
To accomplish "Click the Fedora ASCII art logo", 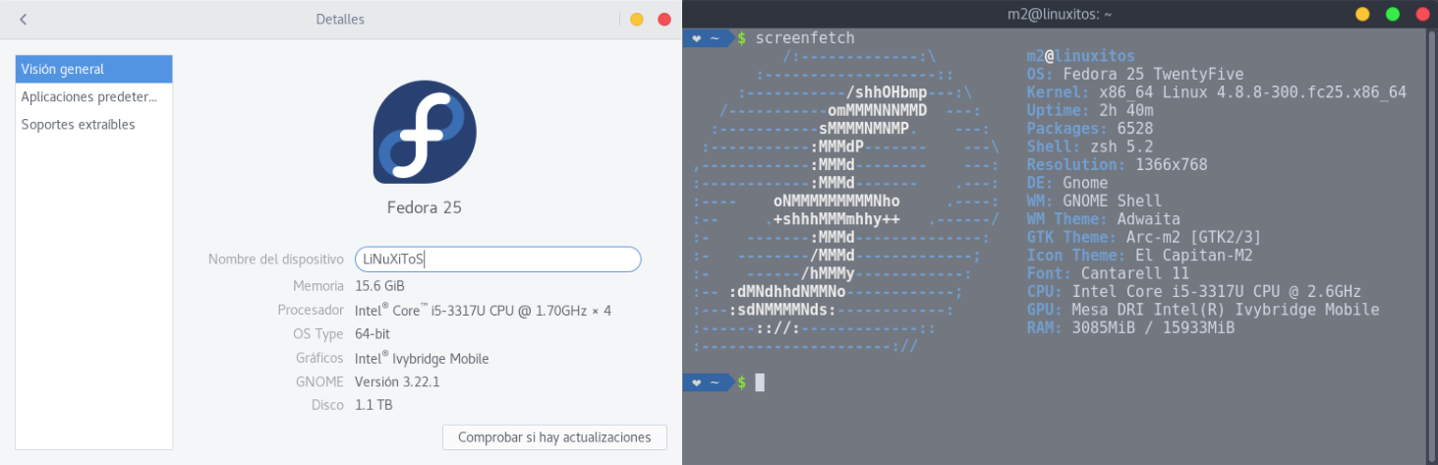I will coord(846,202).
